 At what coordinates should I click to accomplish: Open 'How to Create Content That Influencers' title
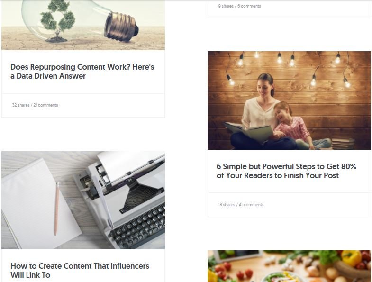[80, 270]
